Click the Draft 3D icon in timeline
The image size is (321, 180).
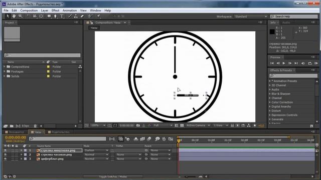click(127, 139)
